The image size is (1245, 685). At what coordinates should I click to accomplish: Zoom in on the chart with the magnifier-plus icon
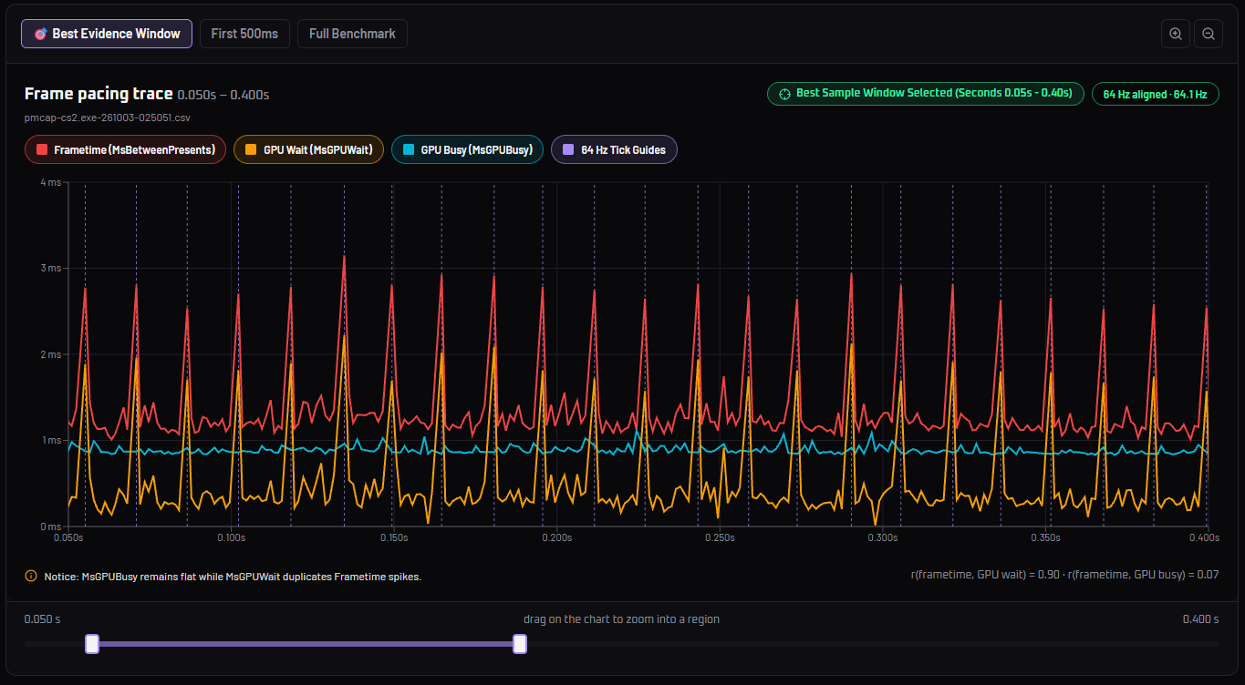tap(1176, 34)
